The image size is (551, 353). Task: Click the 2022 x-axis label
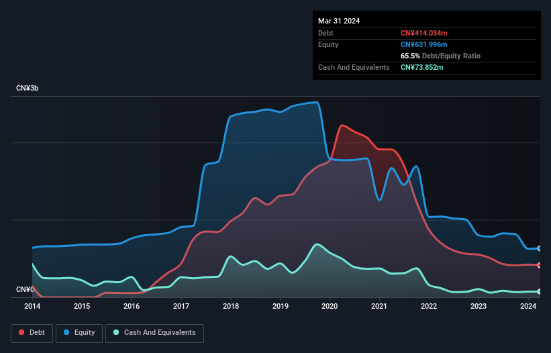[x=429, y=306]
